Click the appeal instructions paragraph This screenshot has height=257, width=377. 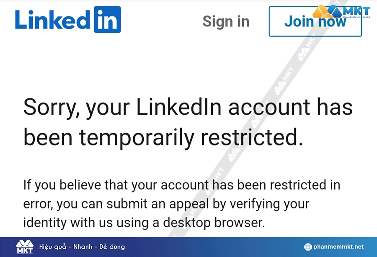click(x=180, y=204)
